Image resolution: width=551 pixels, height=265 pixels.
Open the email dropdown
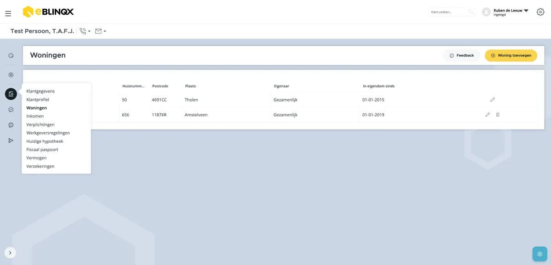(x=101, y=31)
